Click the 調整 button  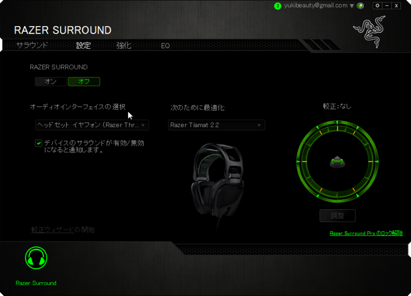pyautogui.click(x=338, y=215)
